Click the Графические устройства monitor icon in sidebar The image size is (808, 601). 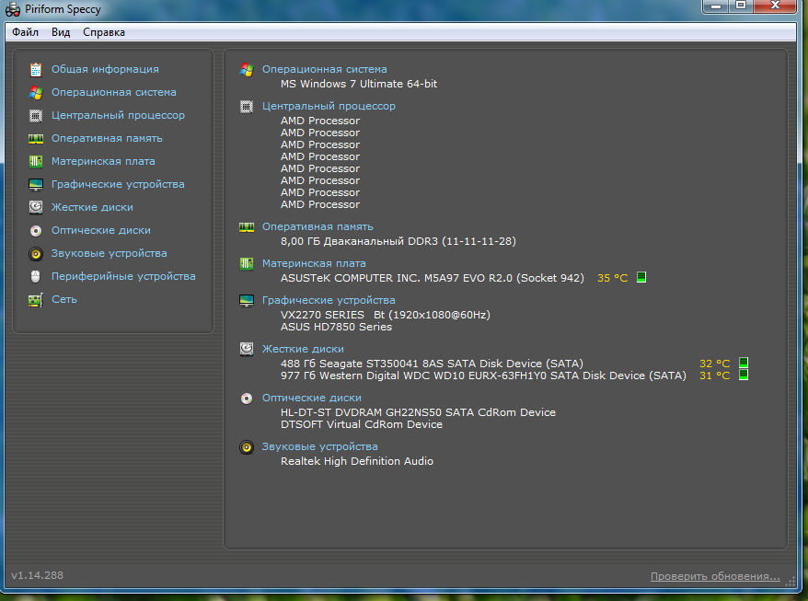point(36,184)
